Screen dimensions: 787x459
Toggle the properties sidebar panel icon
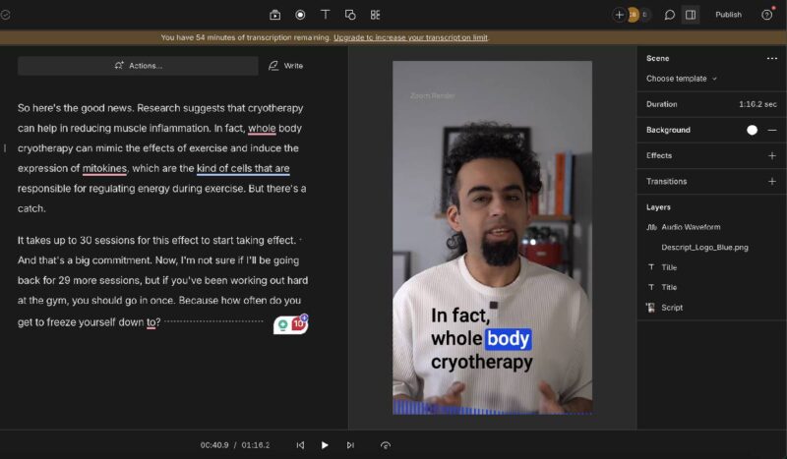691,15
